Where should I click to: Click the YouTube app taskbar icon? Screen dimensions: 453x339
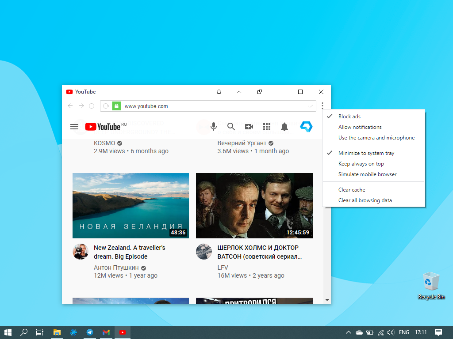coord(123,332)
